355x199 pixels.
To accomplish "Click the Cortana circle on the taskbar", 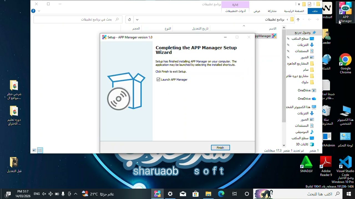I will point(247,194).
